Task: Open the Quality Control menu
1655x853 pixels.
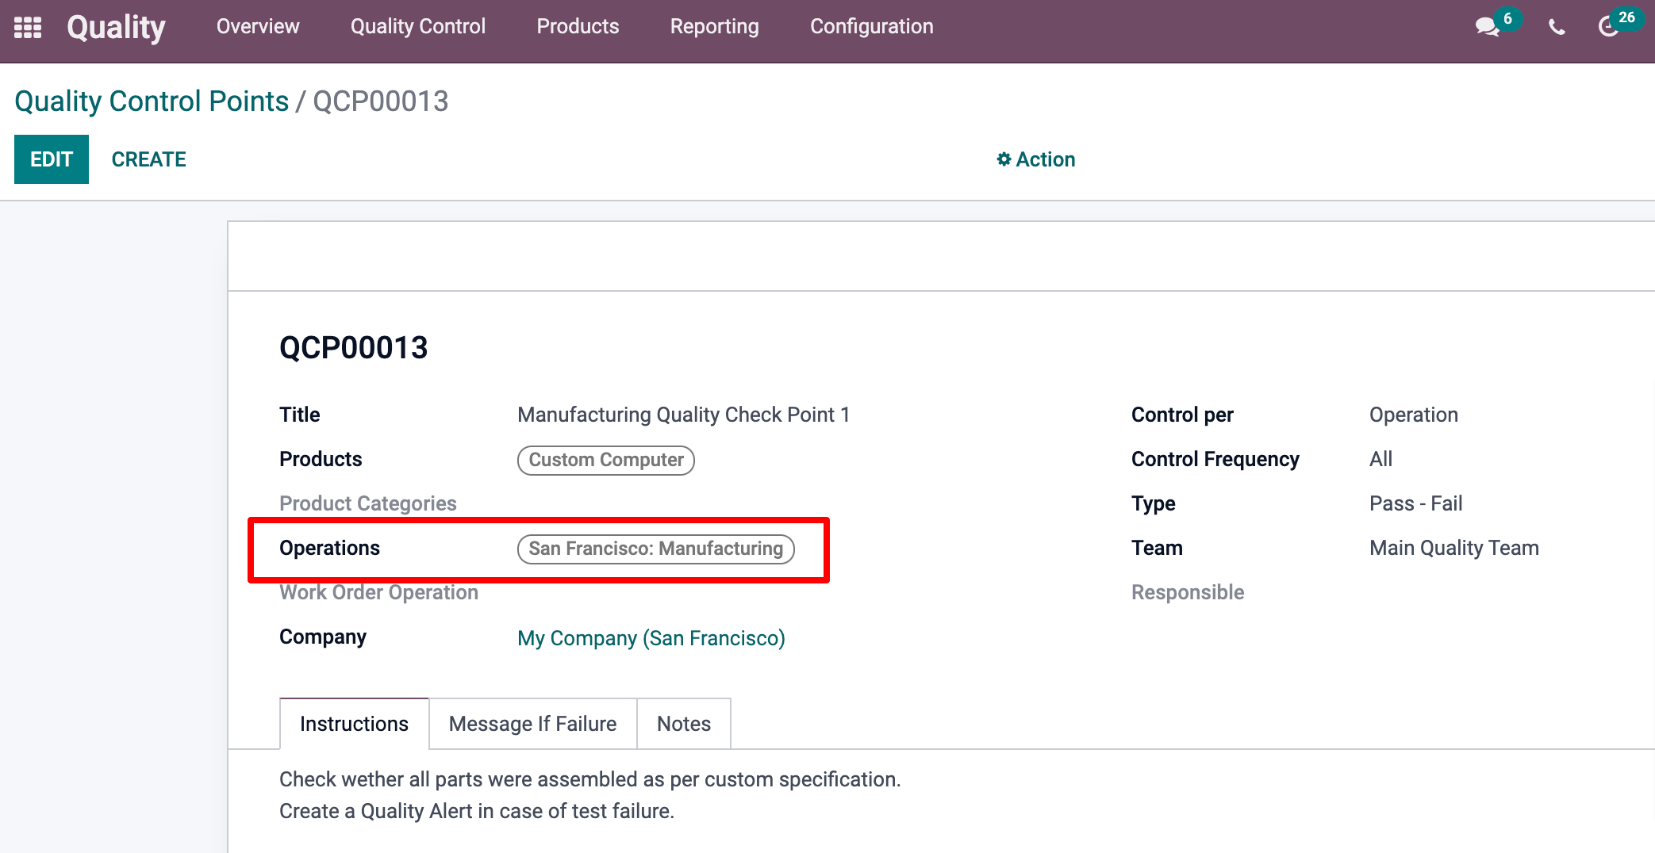Action: pos(417,27)
